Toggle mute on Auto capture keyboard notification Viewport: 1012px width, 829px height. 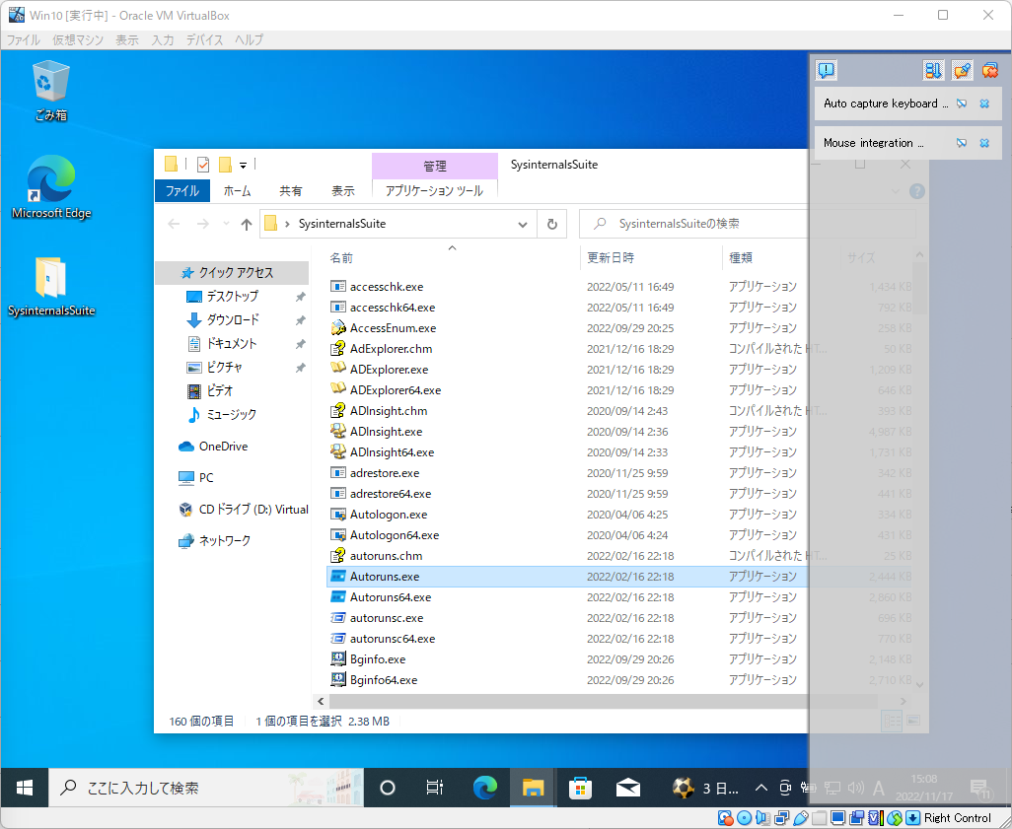962,104
